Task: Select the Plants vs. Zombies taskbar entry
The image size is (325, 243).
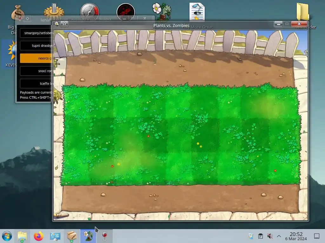Action: click(88, 236)
